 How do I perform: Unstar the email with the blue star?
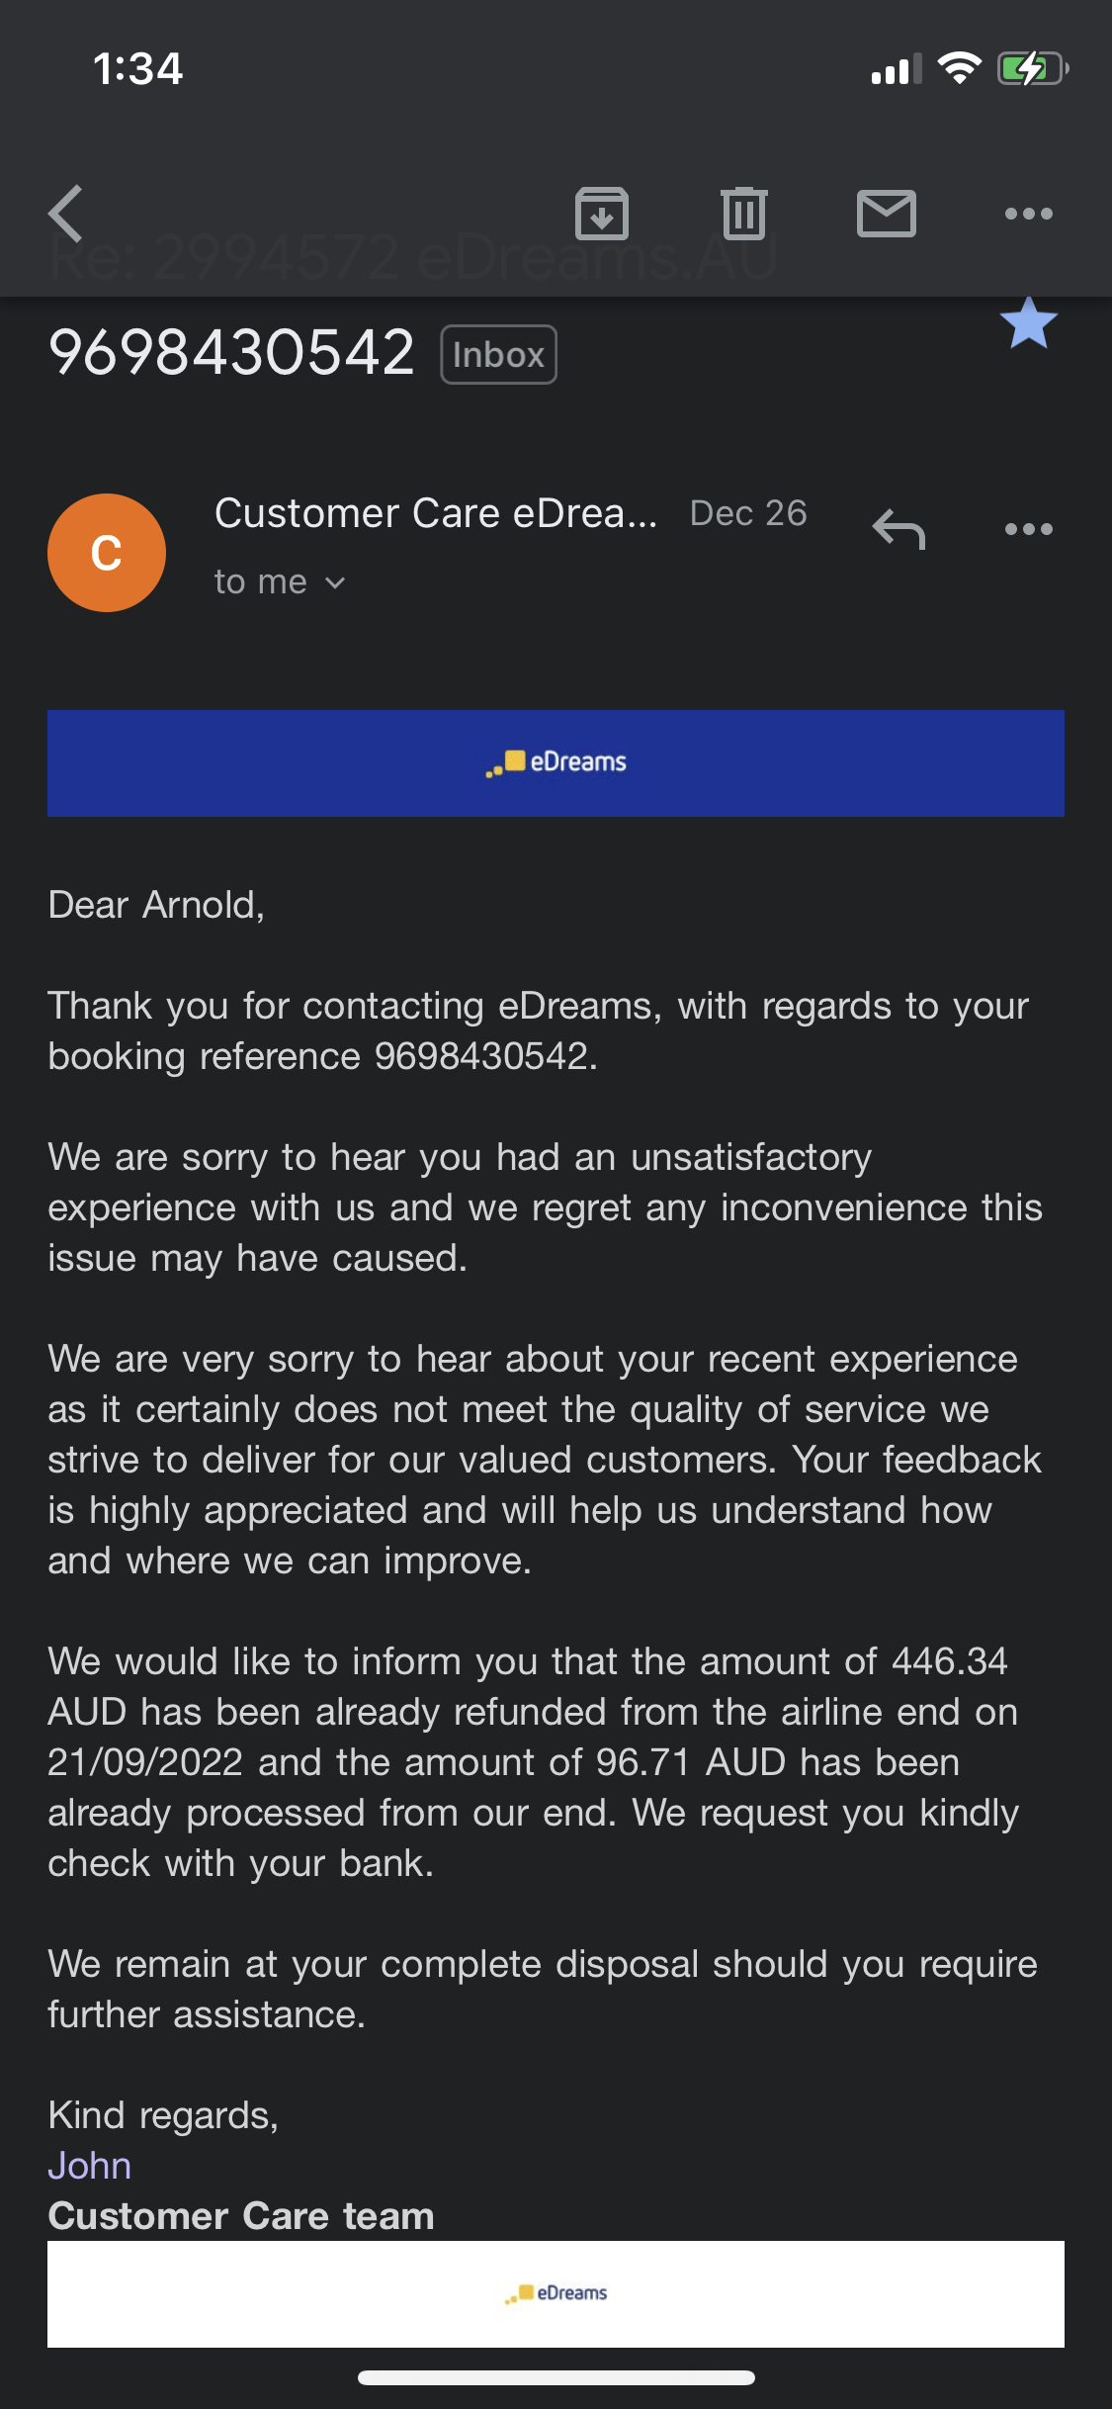coord(1029,323)
